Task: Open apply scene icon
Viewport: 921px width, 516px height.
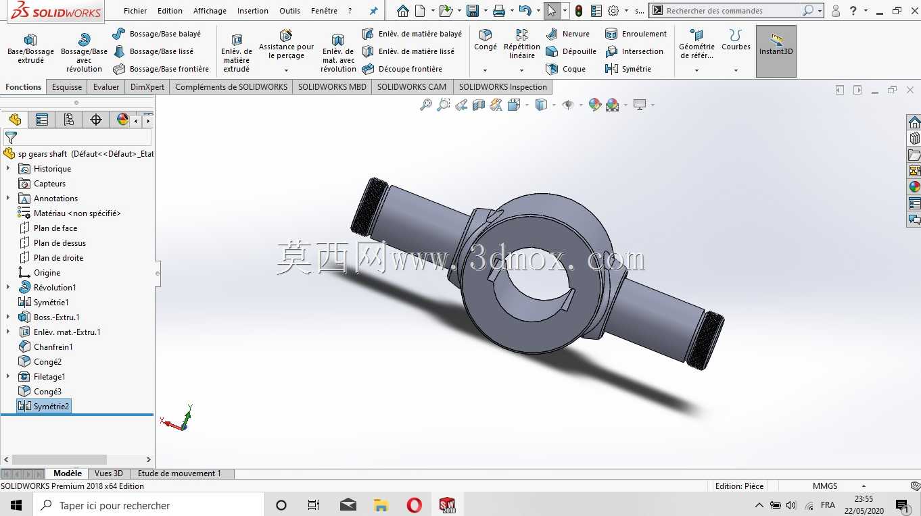Action: pyautogui.click(x=613, y=105)
